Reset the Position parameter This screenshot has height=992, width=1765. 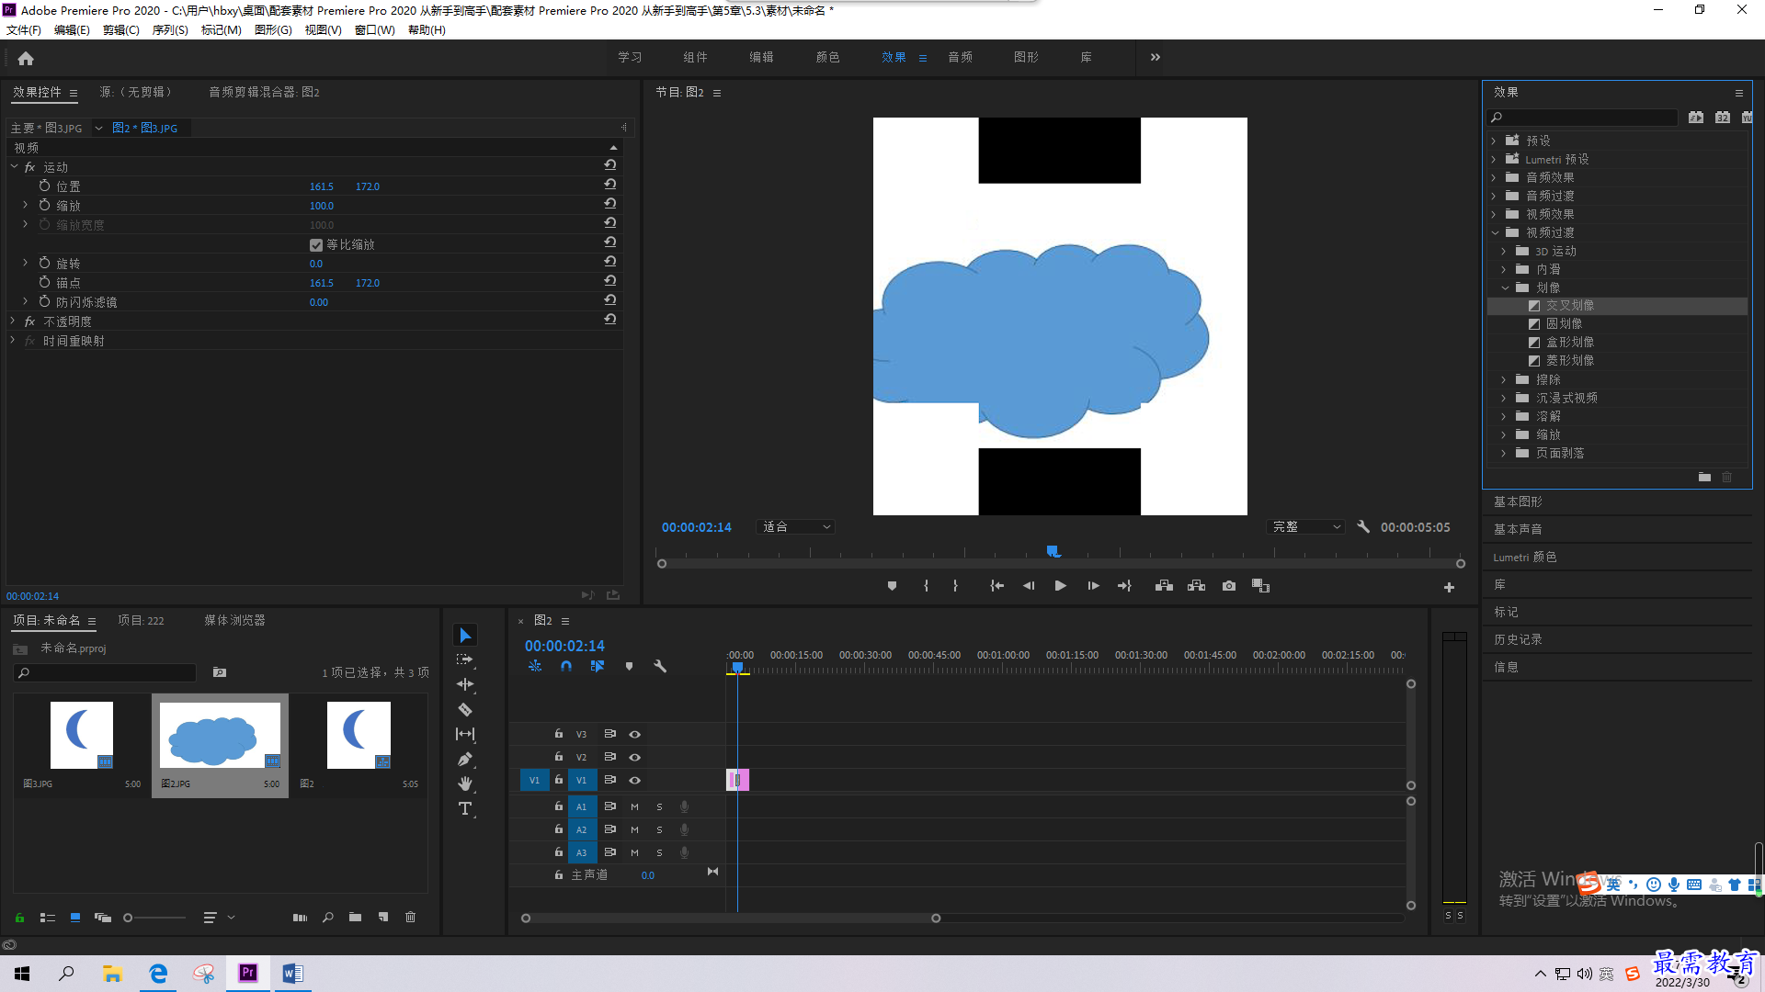click(609, 185)
